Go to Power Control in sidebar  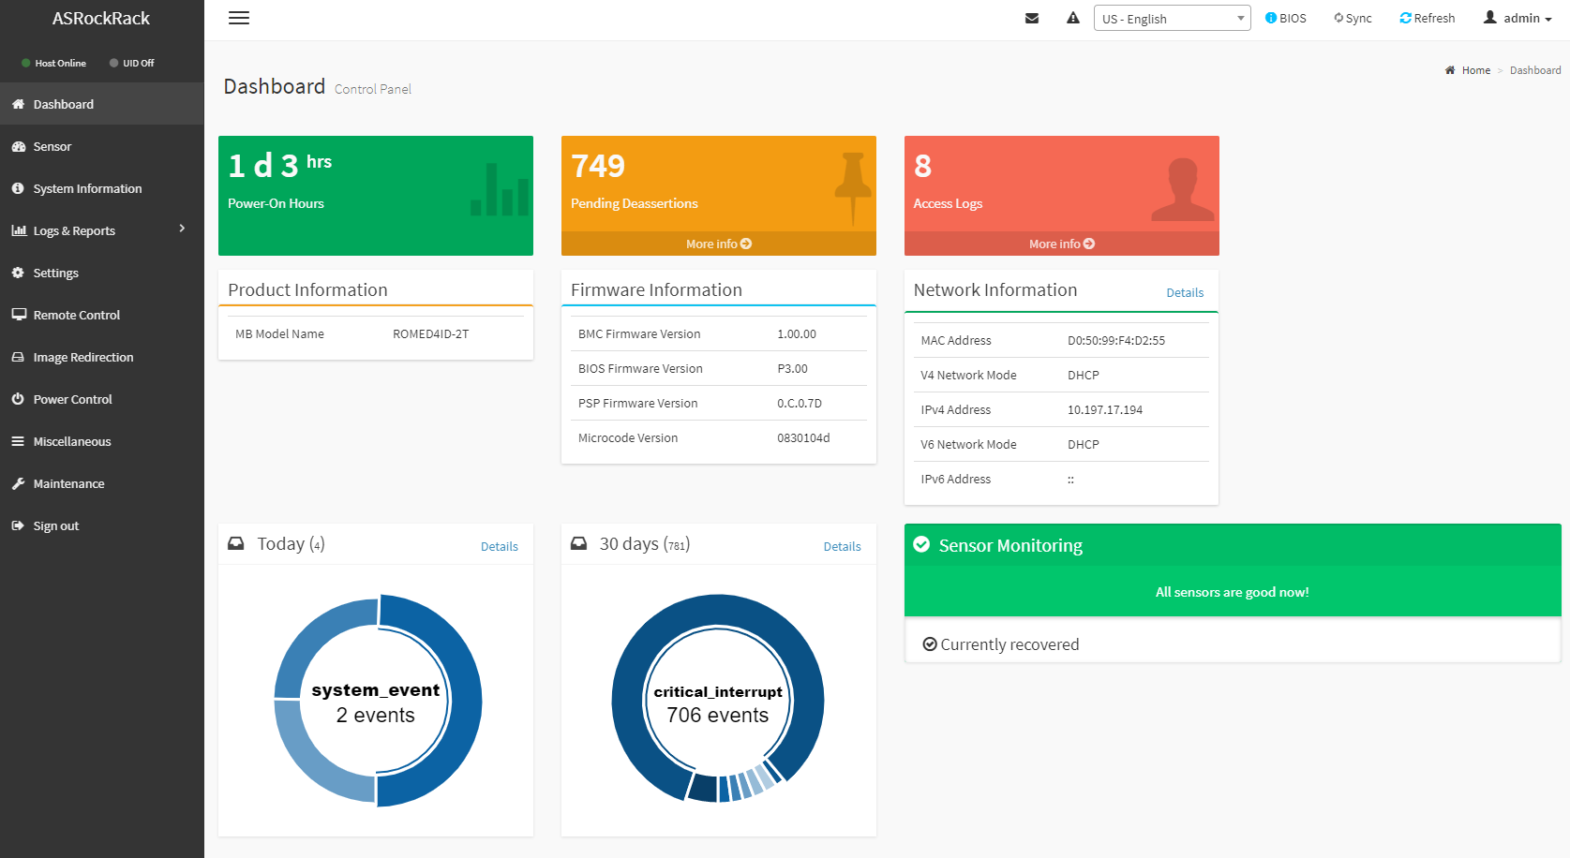(72, 399)
